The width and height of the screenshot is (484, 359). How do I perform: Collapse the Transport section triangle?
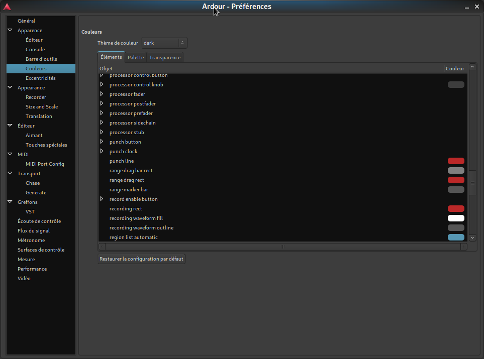coord(10,173)
